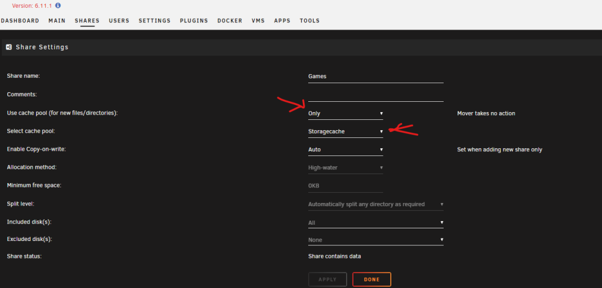The image size is (602, 288).
Task: Click the 'Mover takes no action' note
Action: (486, 113)
